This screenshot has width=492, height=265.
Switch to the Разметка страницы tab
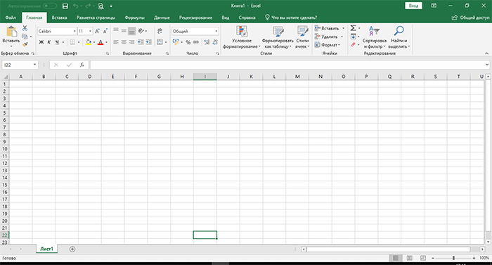coord(96,18)
